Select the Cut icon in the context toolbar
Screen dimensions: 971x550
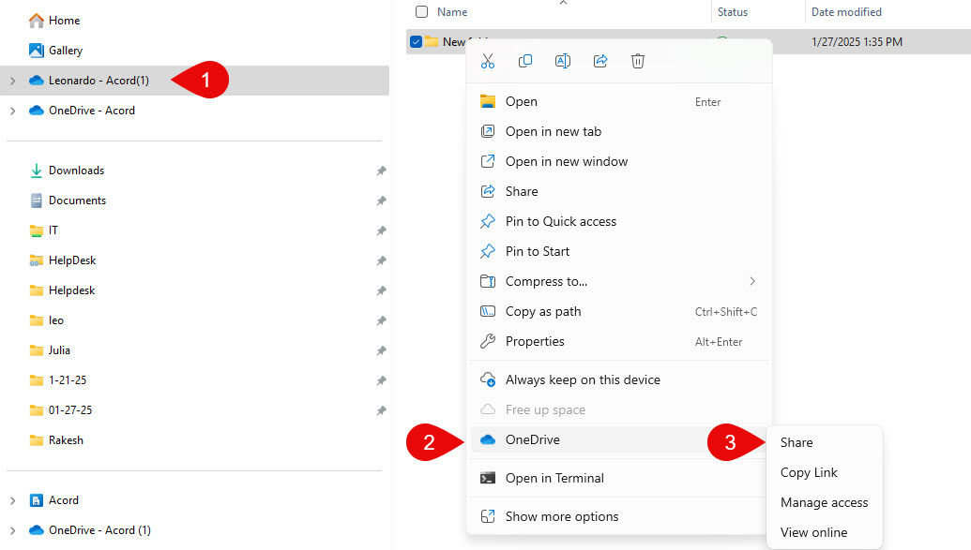[488, 60]
